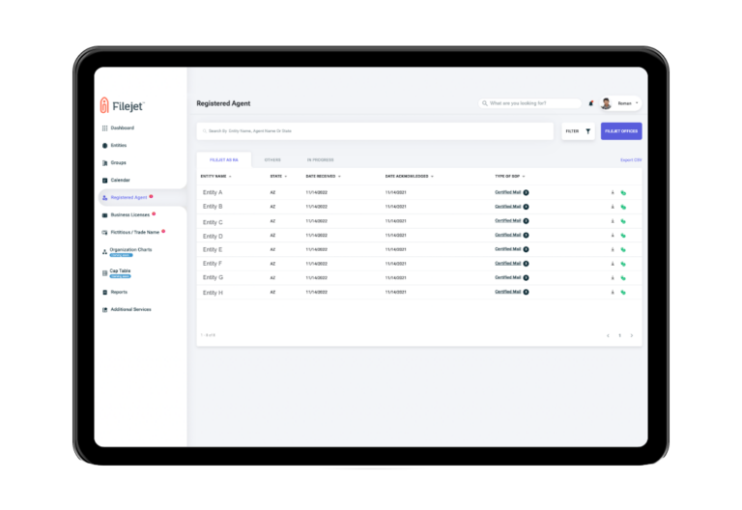
Task: Open Certified Mail link for Entity H
Action: tap(508, 292)
